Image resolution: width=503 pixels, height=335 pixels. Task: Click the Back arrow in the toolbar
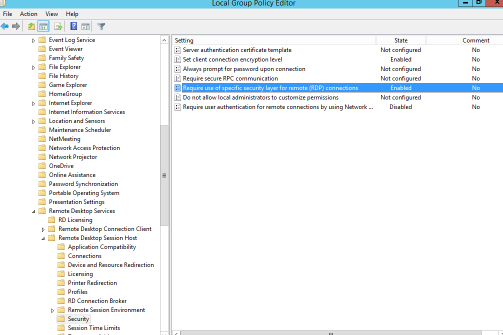click(5, 26)
